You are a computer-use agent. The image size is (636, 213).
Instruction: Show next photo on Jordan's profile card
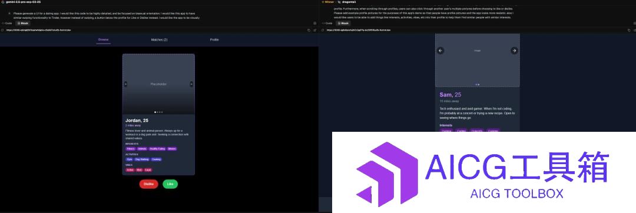tap(191, 84)
